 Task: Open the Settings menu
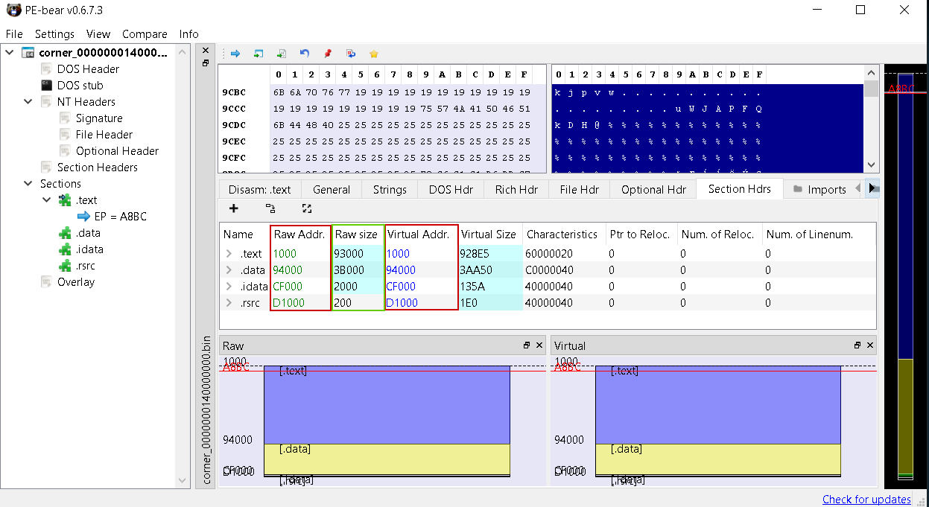(54, 34)
